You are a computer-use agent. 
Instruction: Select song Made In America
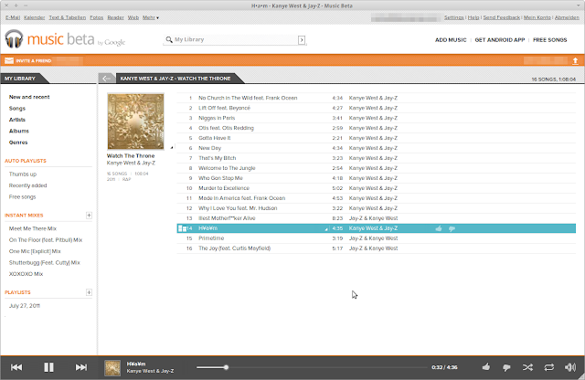376,198
